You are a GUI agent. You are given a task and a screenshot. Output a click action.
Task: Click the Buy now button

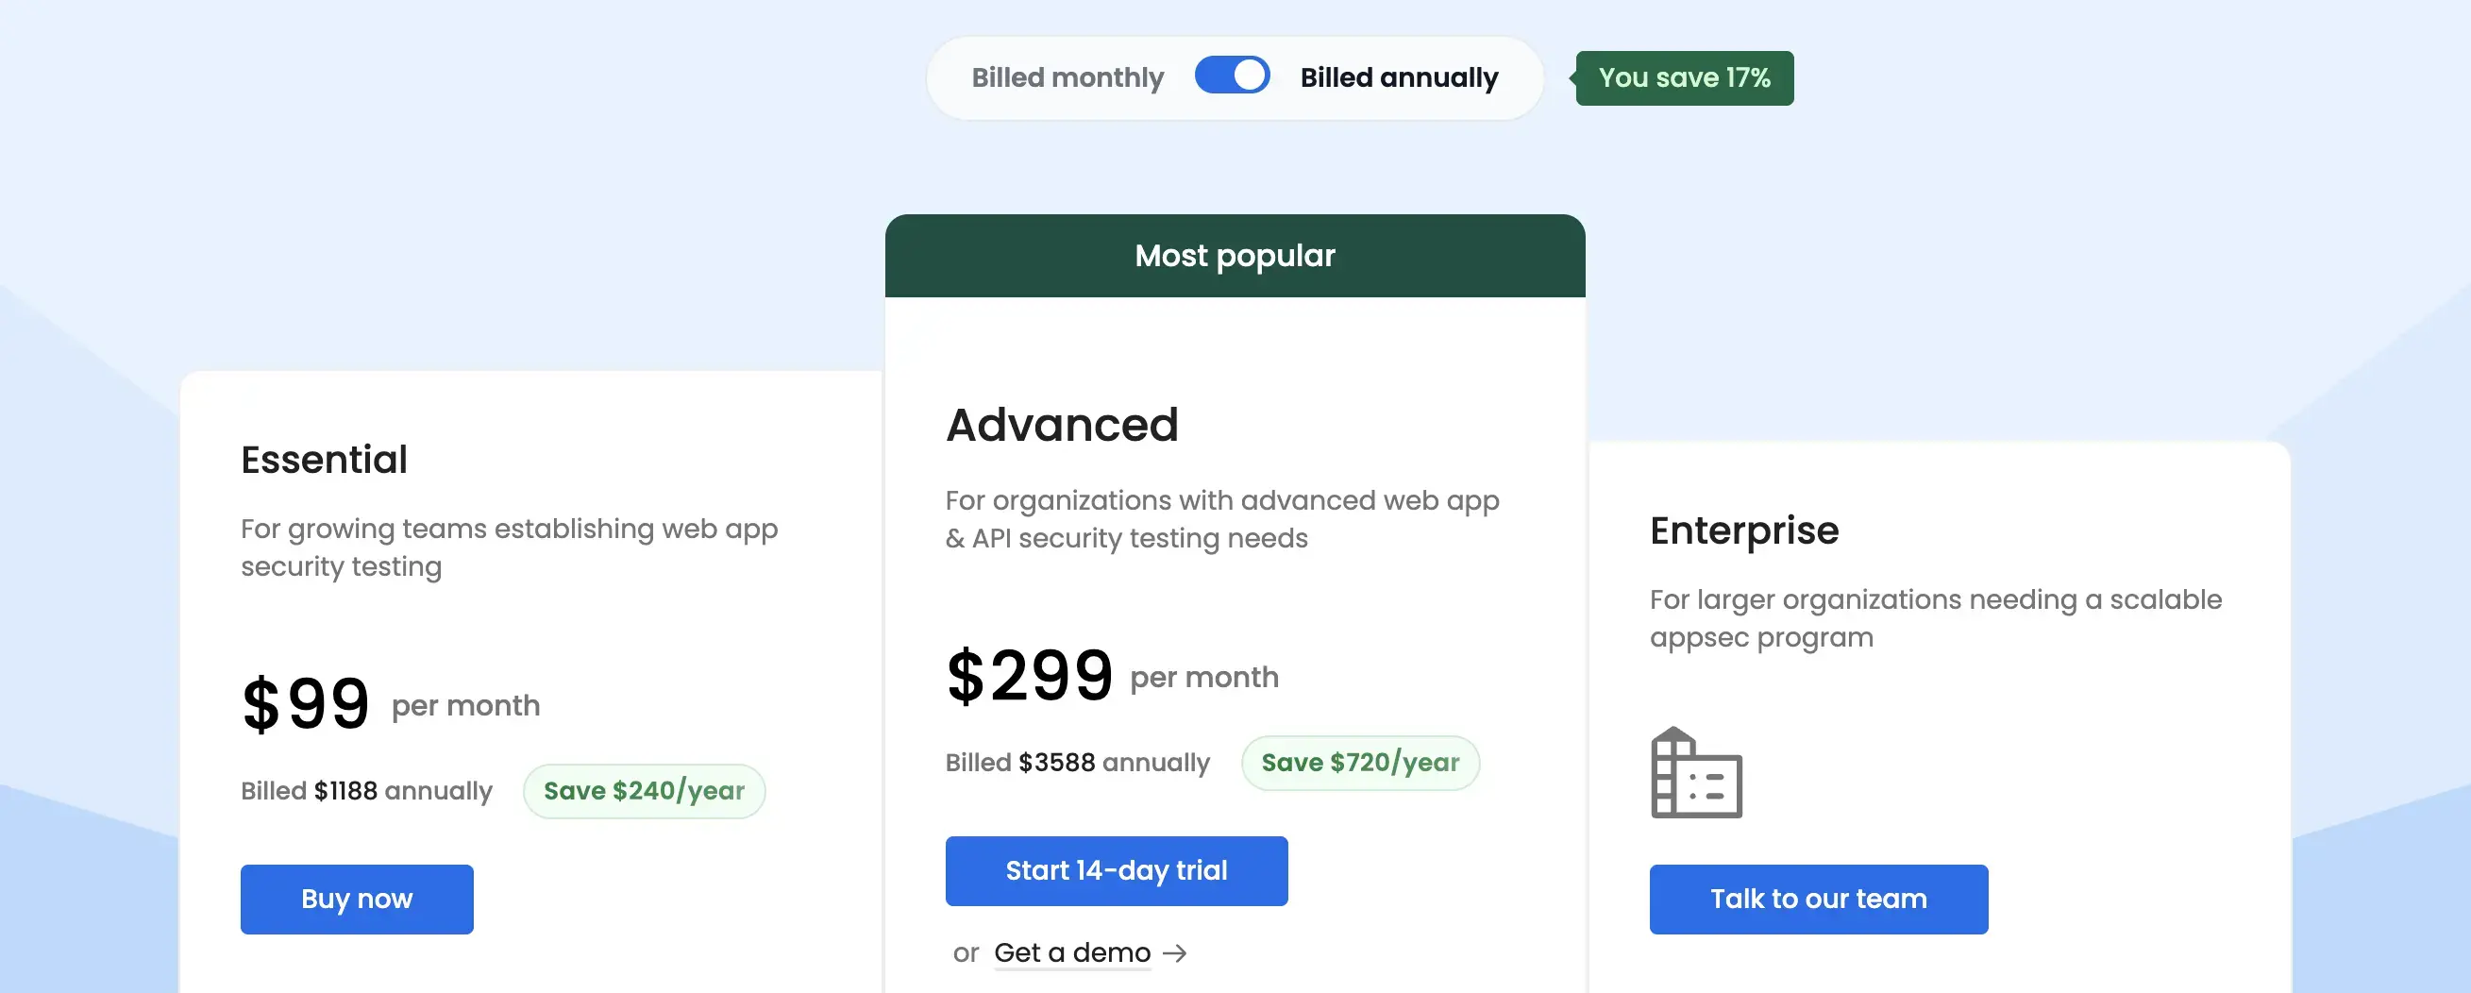coord(357,899)
